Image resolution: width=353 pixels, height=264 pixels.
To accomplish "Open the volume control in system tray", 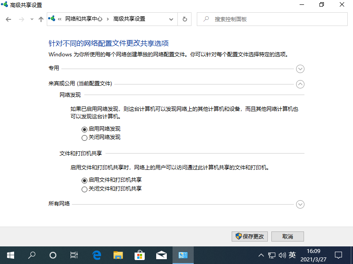I will pos(282,255).
